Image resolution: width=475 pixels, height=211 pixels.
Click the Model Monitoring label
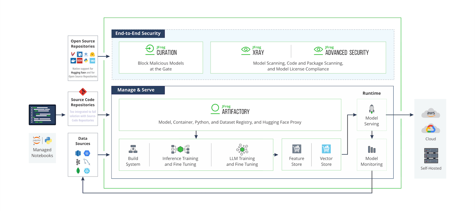(x=372, y=161)
